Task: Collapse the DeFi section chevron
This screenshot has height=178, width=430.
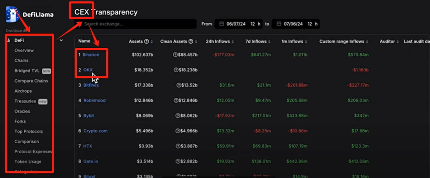Action: pos(61,40)
